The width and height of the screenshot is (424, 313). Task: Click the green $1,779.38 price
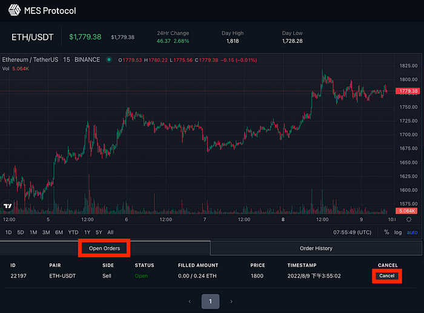85,37
